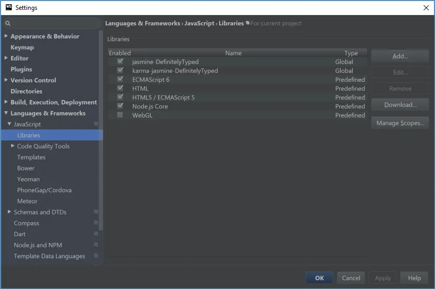
Task: Enable the WebGL library checkbox
Action: 120,114
